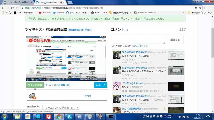
Task: Click the Chrome reload page icon
Action: 12,8
